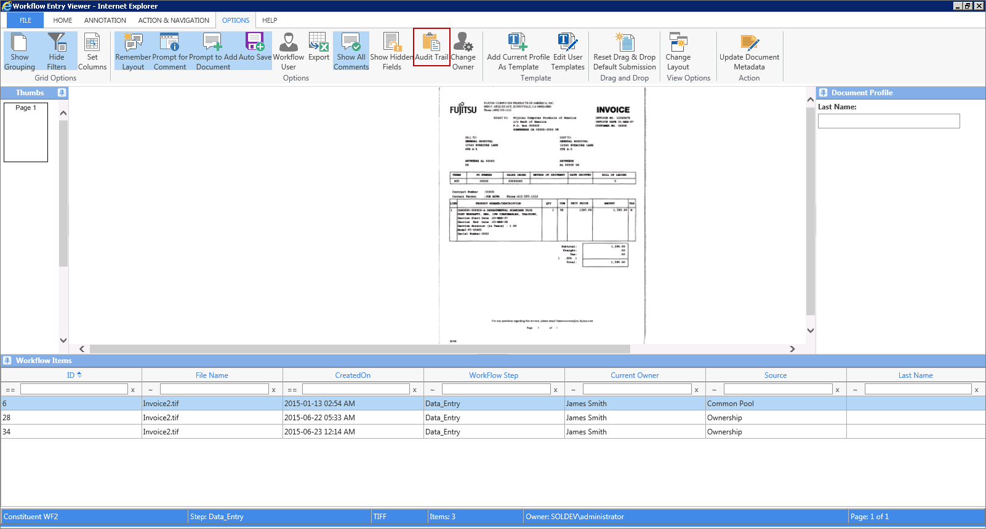Click Update Document Metadata icon
The image size is (986, 529).
tap(749, 52)
